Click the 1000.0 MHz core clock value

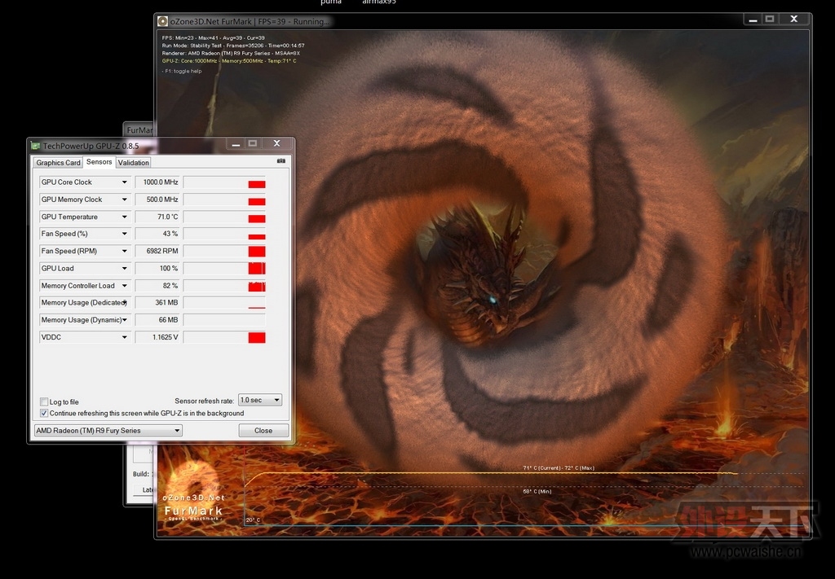tap(157, 182)
